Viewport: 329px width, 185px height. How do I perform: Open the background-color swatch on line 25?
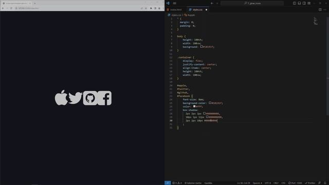[x=210, y=103]
